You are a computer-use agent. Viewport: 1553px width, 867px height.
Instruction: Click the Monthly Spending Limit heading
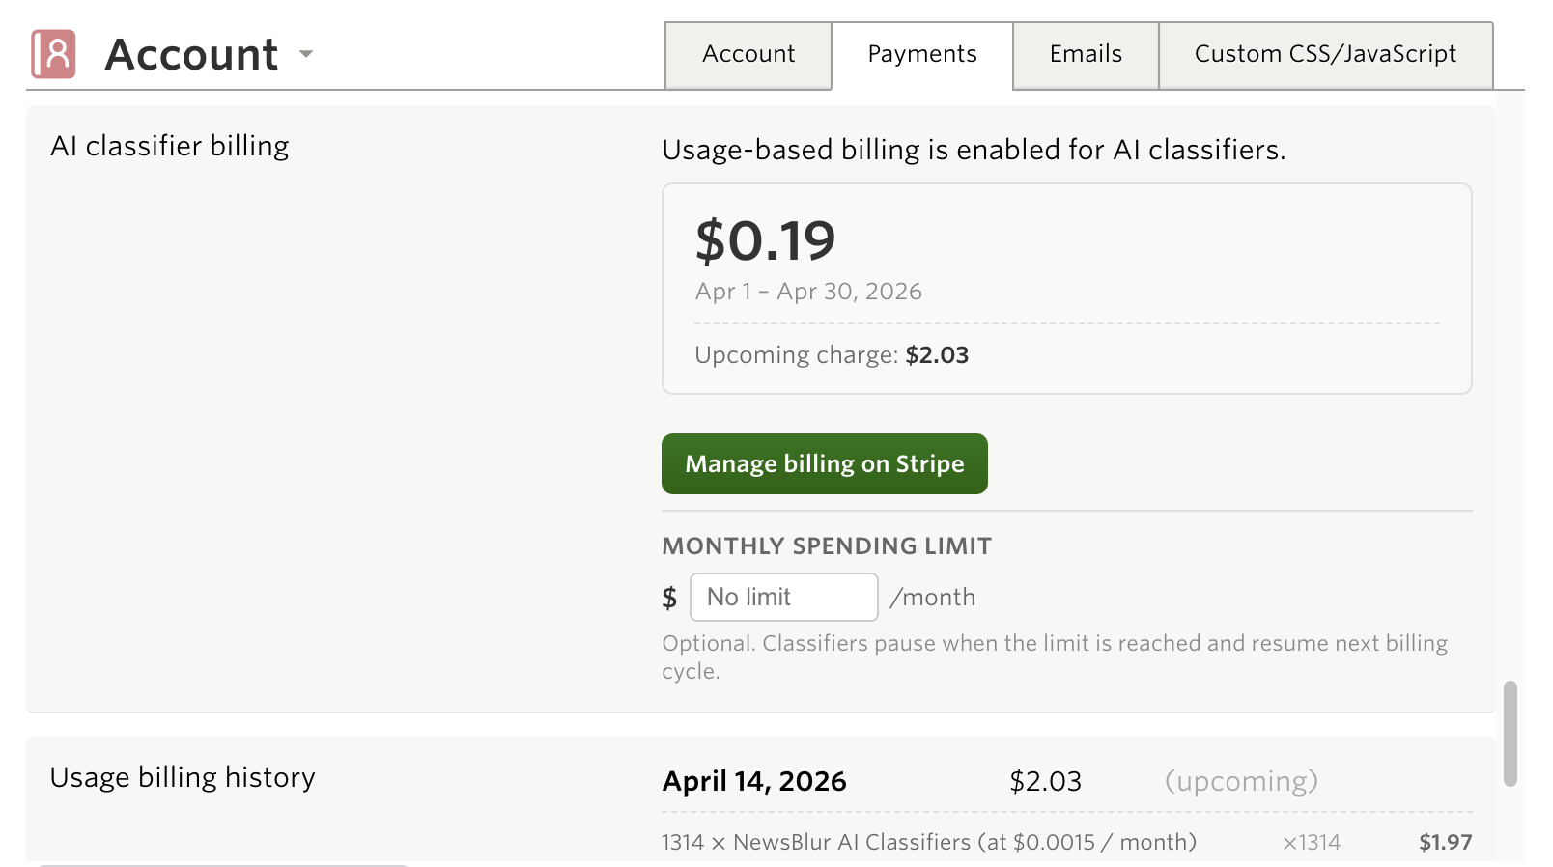tap(827, 546)
